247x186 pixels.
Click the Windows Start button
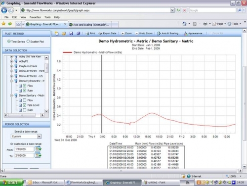(x=11, y=183)
